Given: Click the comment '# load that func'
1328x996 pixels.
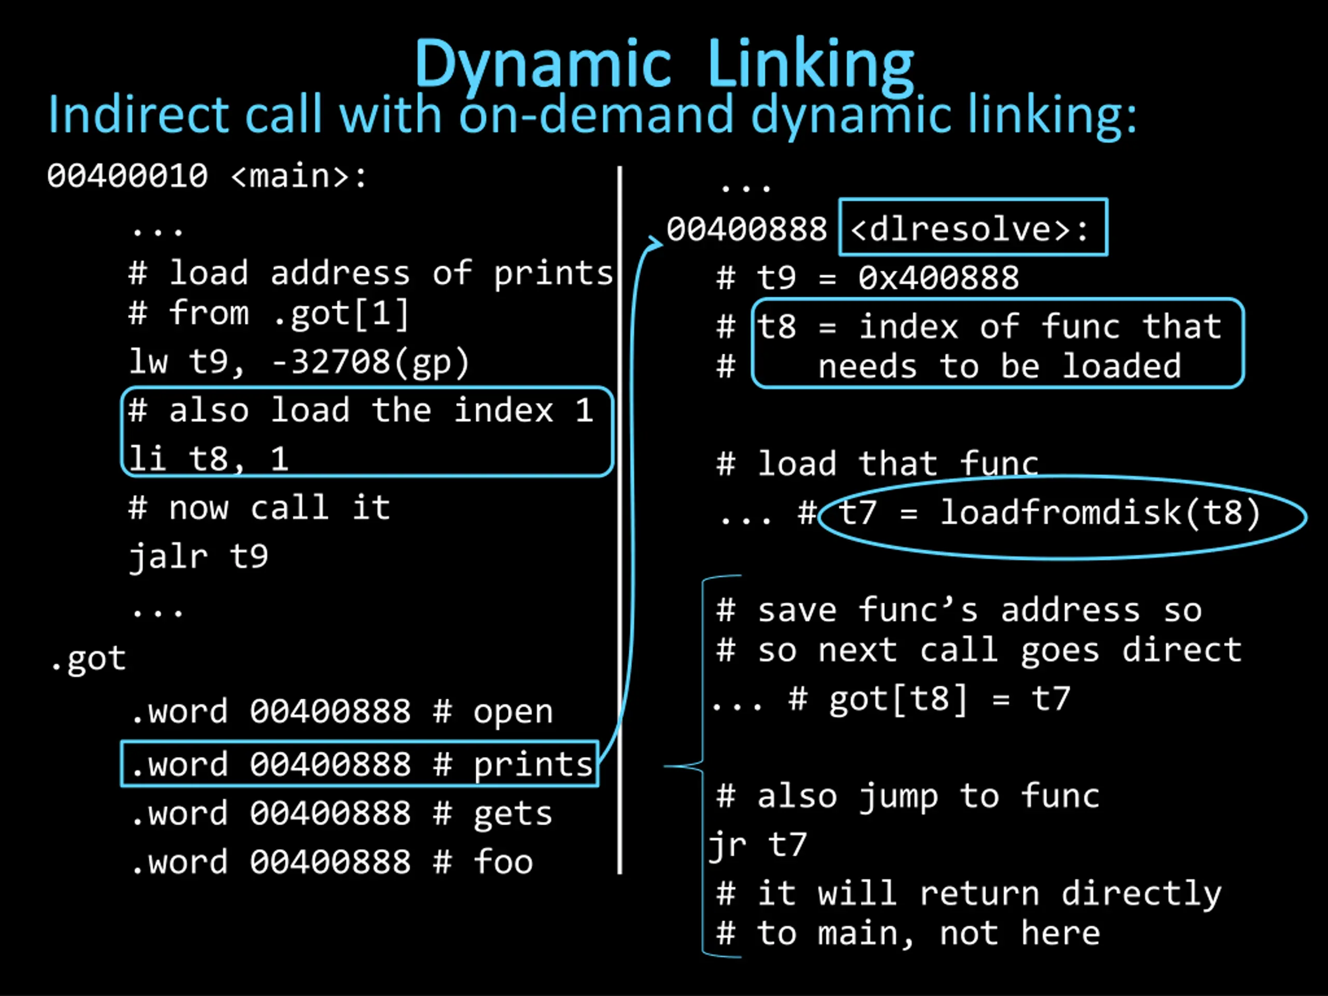Looking at the screenshot, I should [878, 463].
